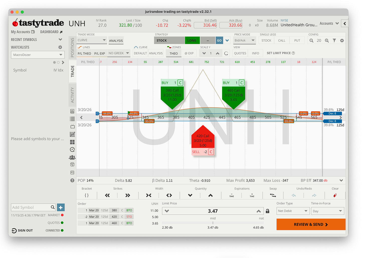Click the limit price slider bar
The image size is (365, 258).
tap(213, 223)
